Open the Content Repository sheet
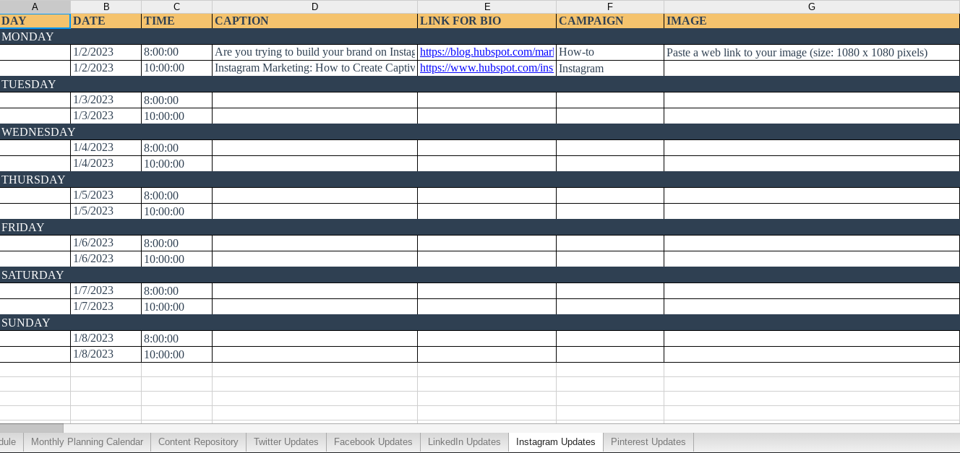 [198, 441]
